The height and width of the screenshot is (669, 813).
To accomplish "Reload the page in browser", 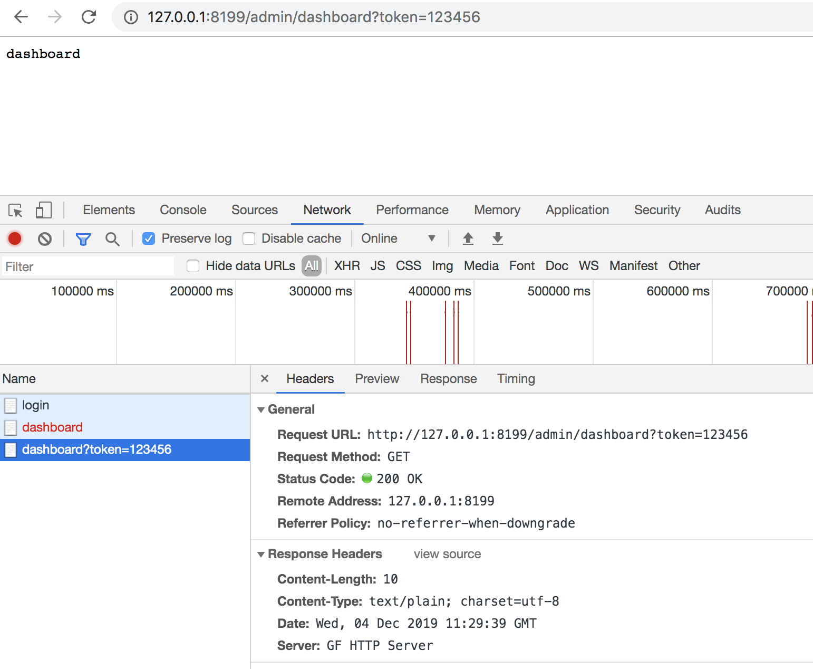I will pos(89,17).
